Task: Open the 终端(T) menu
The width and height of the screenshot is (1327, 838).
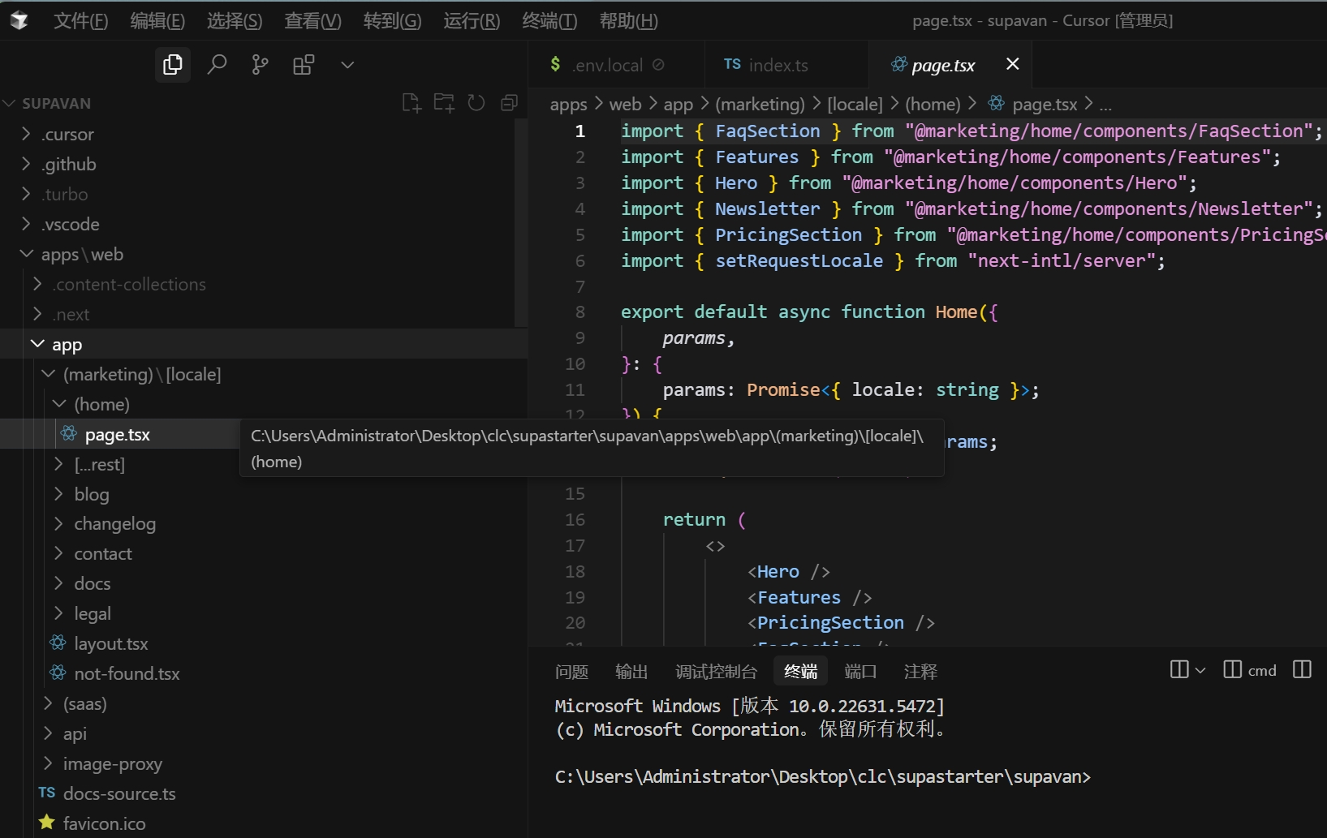Action: coord(549,21)
